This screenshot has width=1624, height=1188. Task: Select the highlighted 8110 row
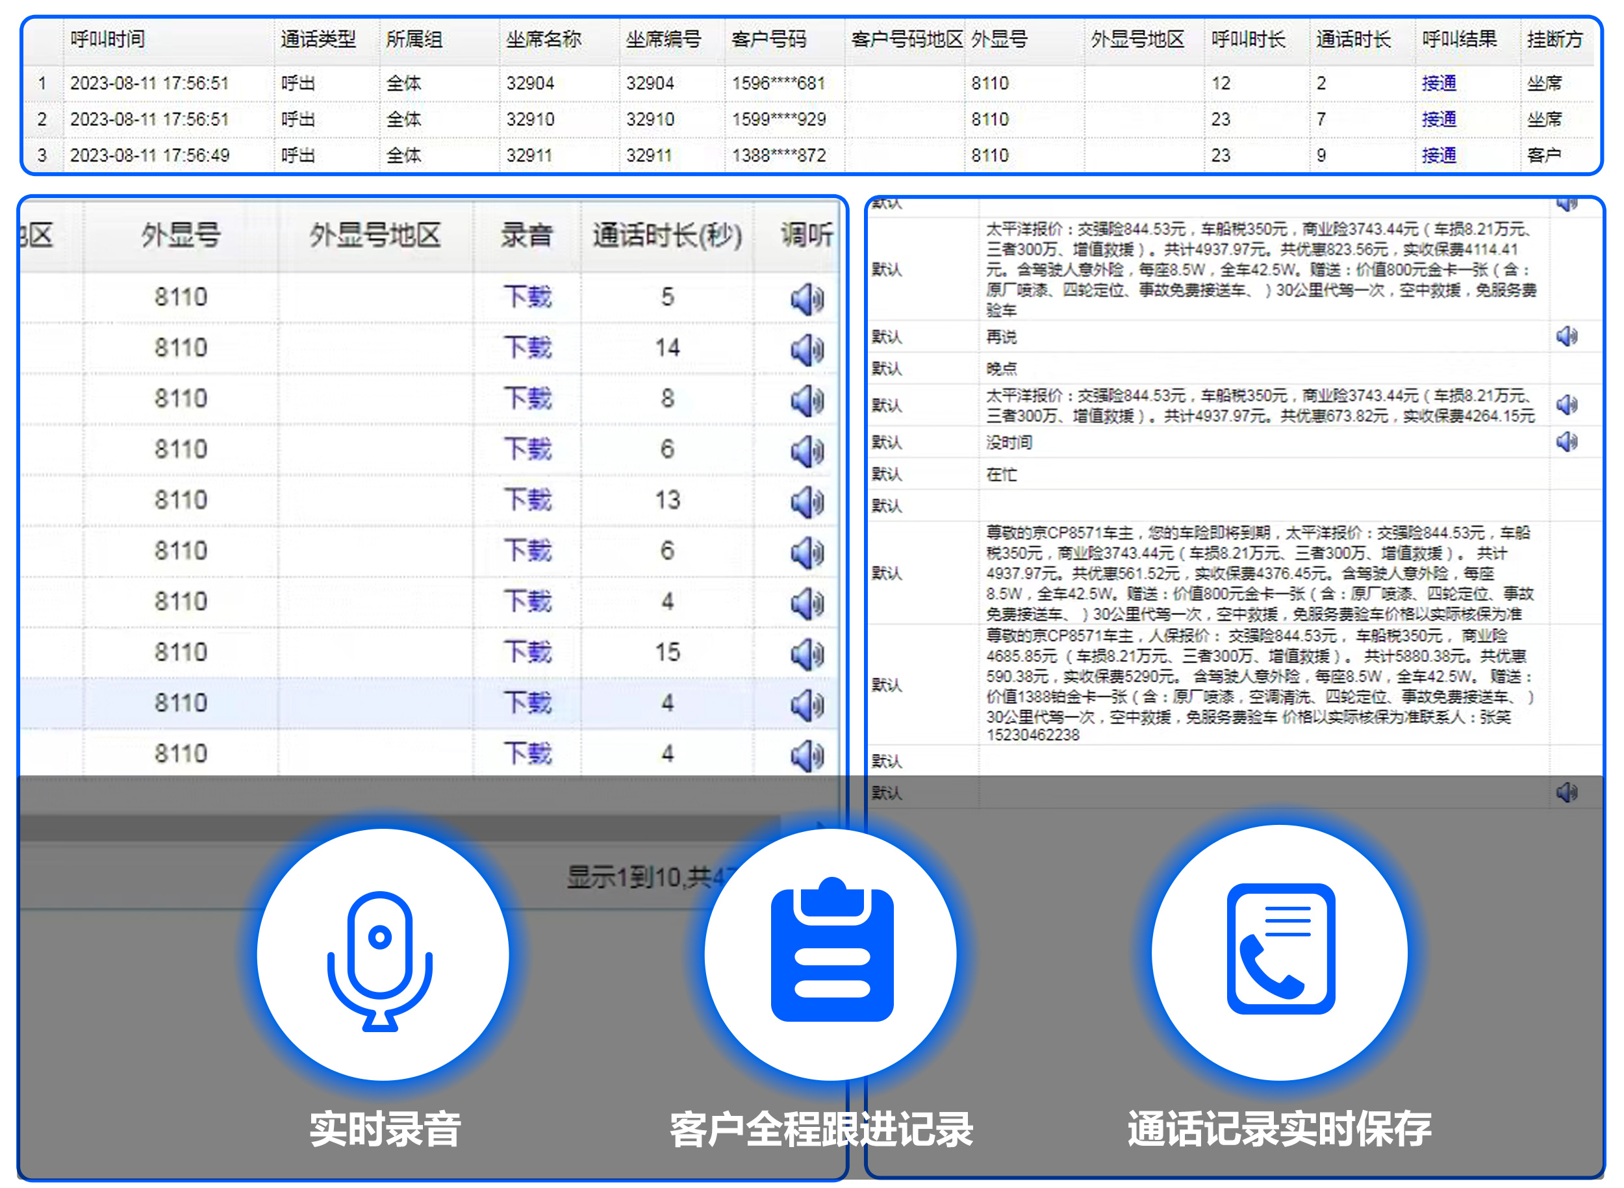181,703
